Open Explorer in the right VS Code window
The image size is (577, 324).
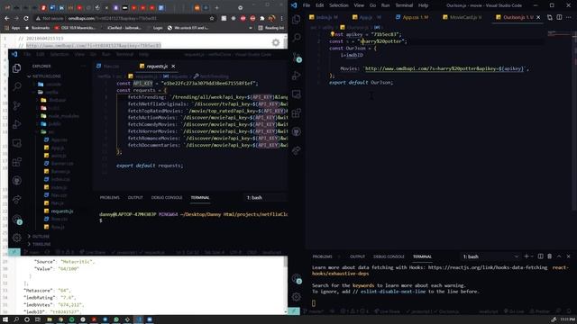point(297,19)
